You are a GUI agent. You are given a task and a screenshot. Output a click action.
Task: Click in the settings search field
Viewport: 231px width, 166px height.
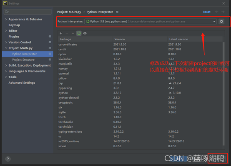(x=28, y=12)
